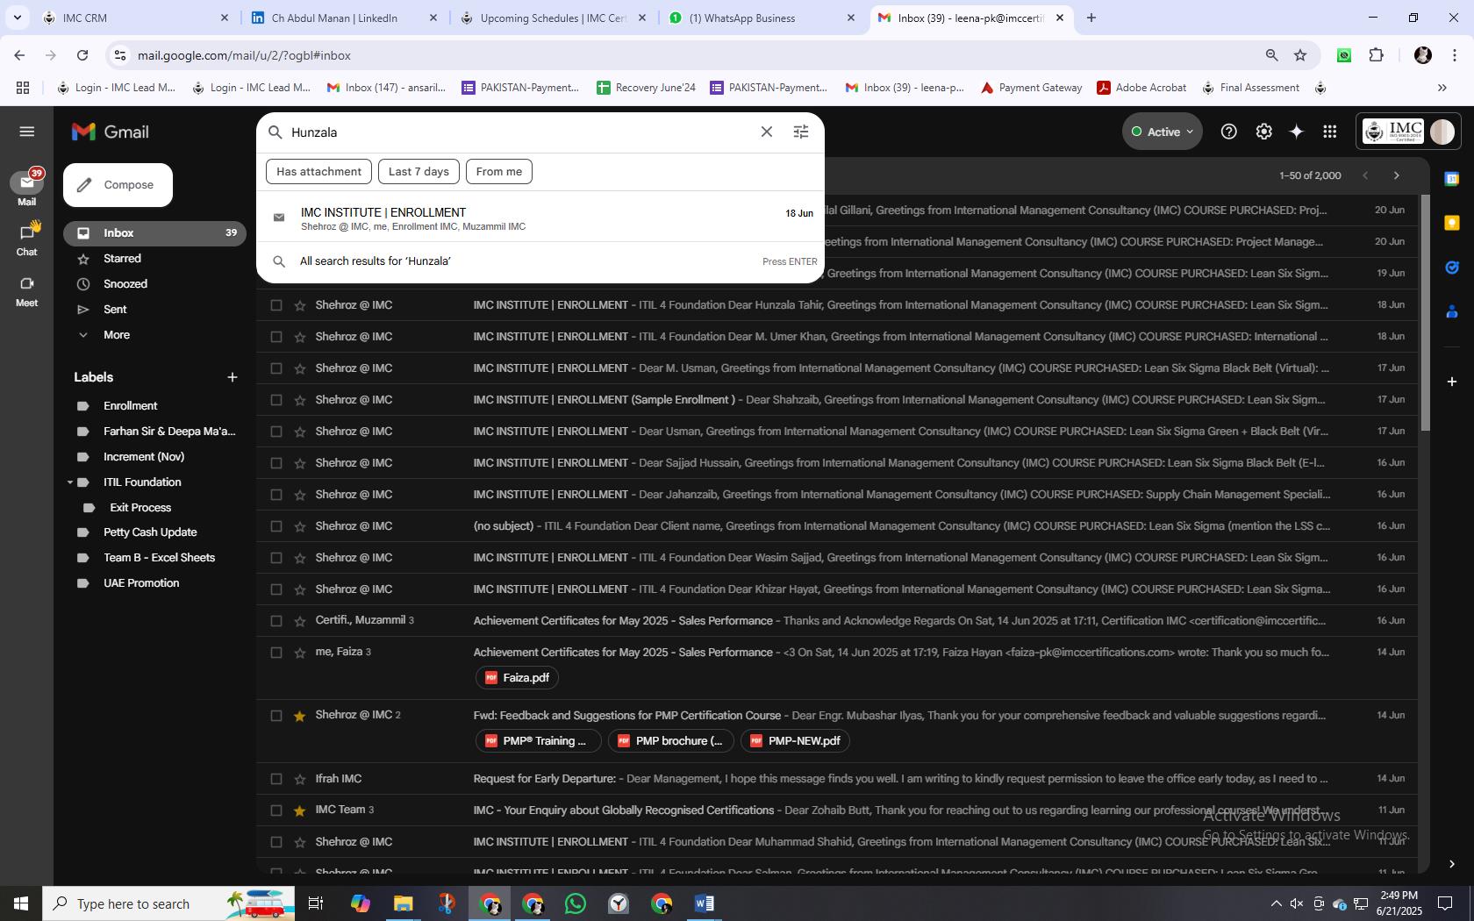1474x921 pixels.
Task: Open Google Tasks side panel icon
Action: point(1452,267)
